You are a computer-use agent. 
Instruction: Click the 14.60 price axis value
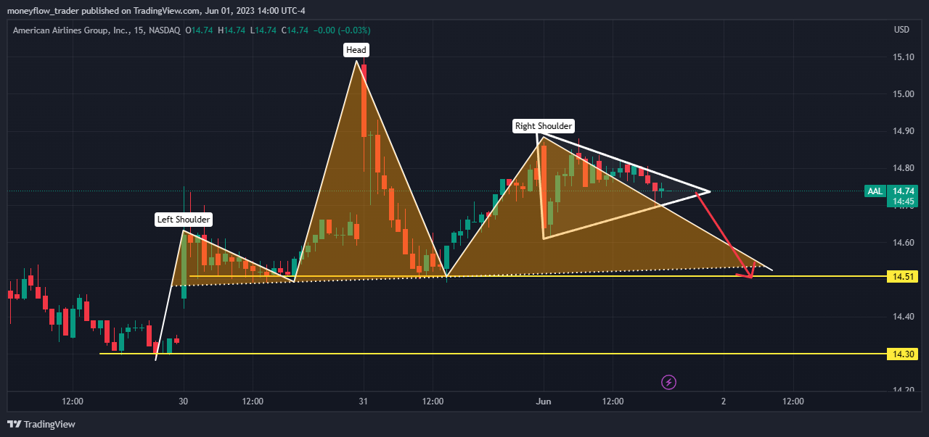904,243
